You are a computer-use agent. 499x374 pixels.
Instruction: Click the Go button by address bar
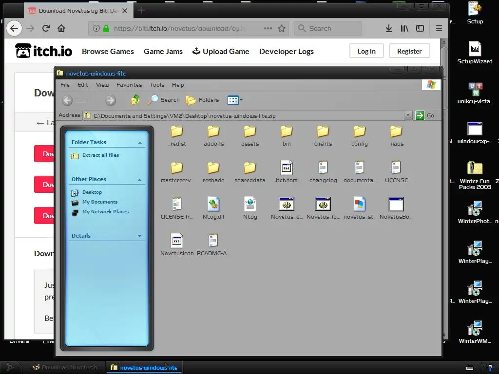(425, 115)
